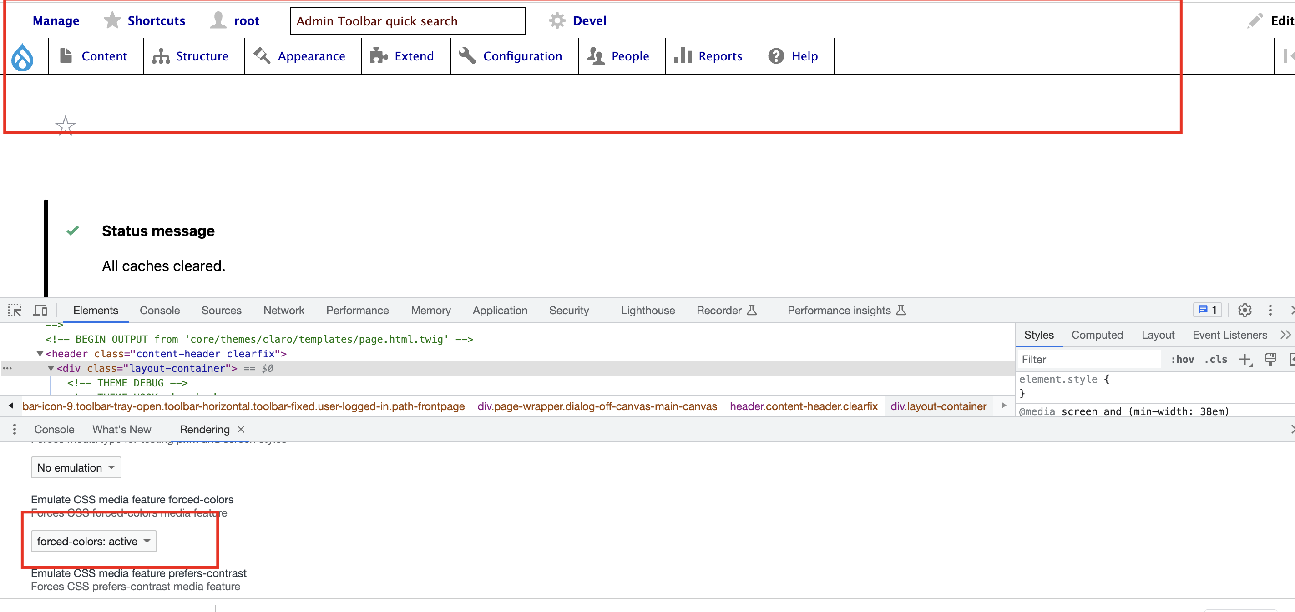
Task: Click the Admin Toolbar quick search field
Action: [x=407, y=20]
